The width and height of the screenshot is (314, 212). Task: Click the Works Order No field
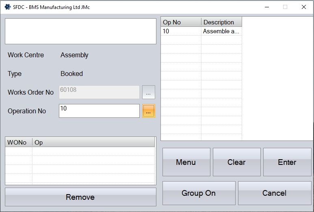(x=99, y=92)
